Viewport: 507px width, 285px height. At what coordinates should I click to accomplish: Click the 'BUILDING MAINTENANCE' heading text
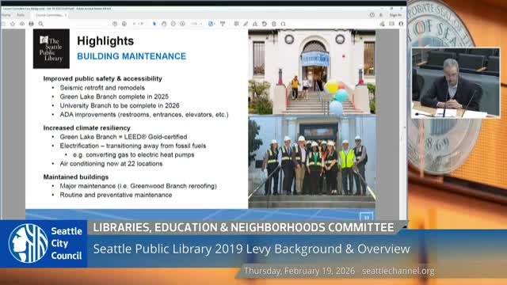coord(132,56)
